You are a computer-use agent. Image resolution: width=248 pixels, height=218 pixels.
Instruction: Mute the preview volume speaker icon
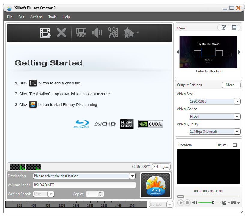coord(194,203)
